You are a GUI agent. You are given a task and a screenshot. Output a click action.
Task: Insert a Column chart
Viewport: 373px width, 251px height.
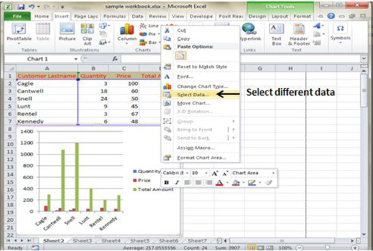click(127, 34)
